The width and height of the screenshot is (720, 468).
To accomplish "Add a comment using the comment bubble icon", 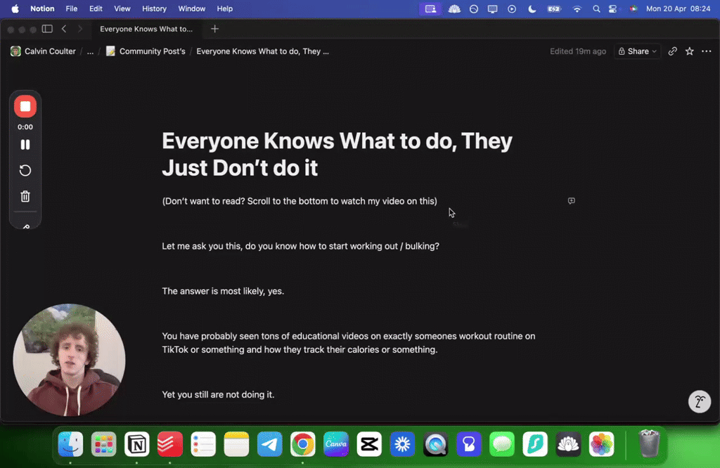I will pos(571,201).
